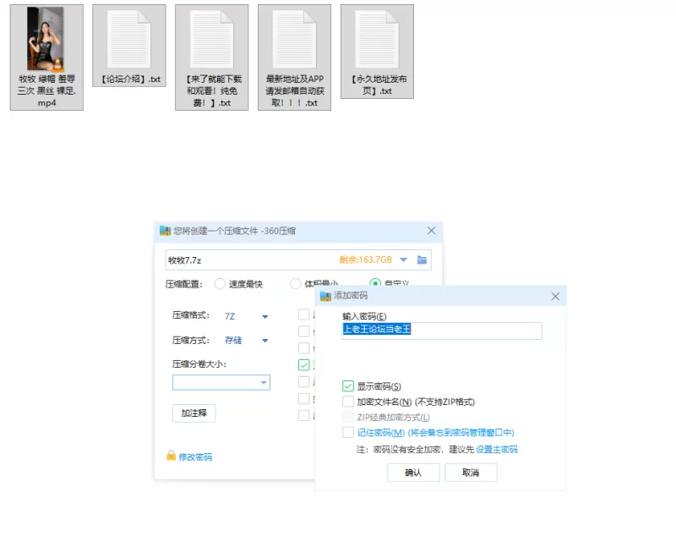Click the 输入密码 text field
This screenshot has height=552, width=676.
tap(441, 331)
